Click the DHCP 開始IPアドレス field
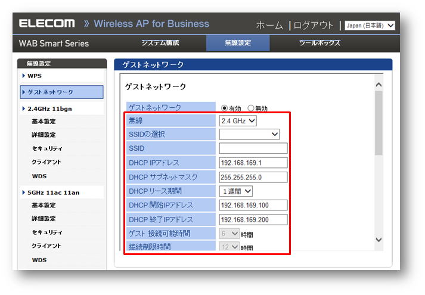425x295 pixels. [253, 206]
